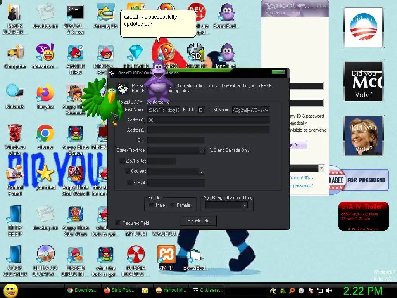Open the smiley face Start button

click(x=11, y=290)
